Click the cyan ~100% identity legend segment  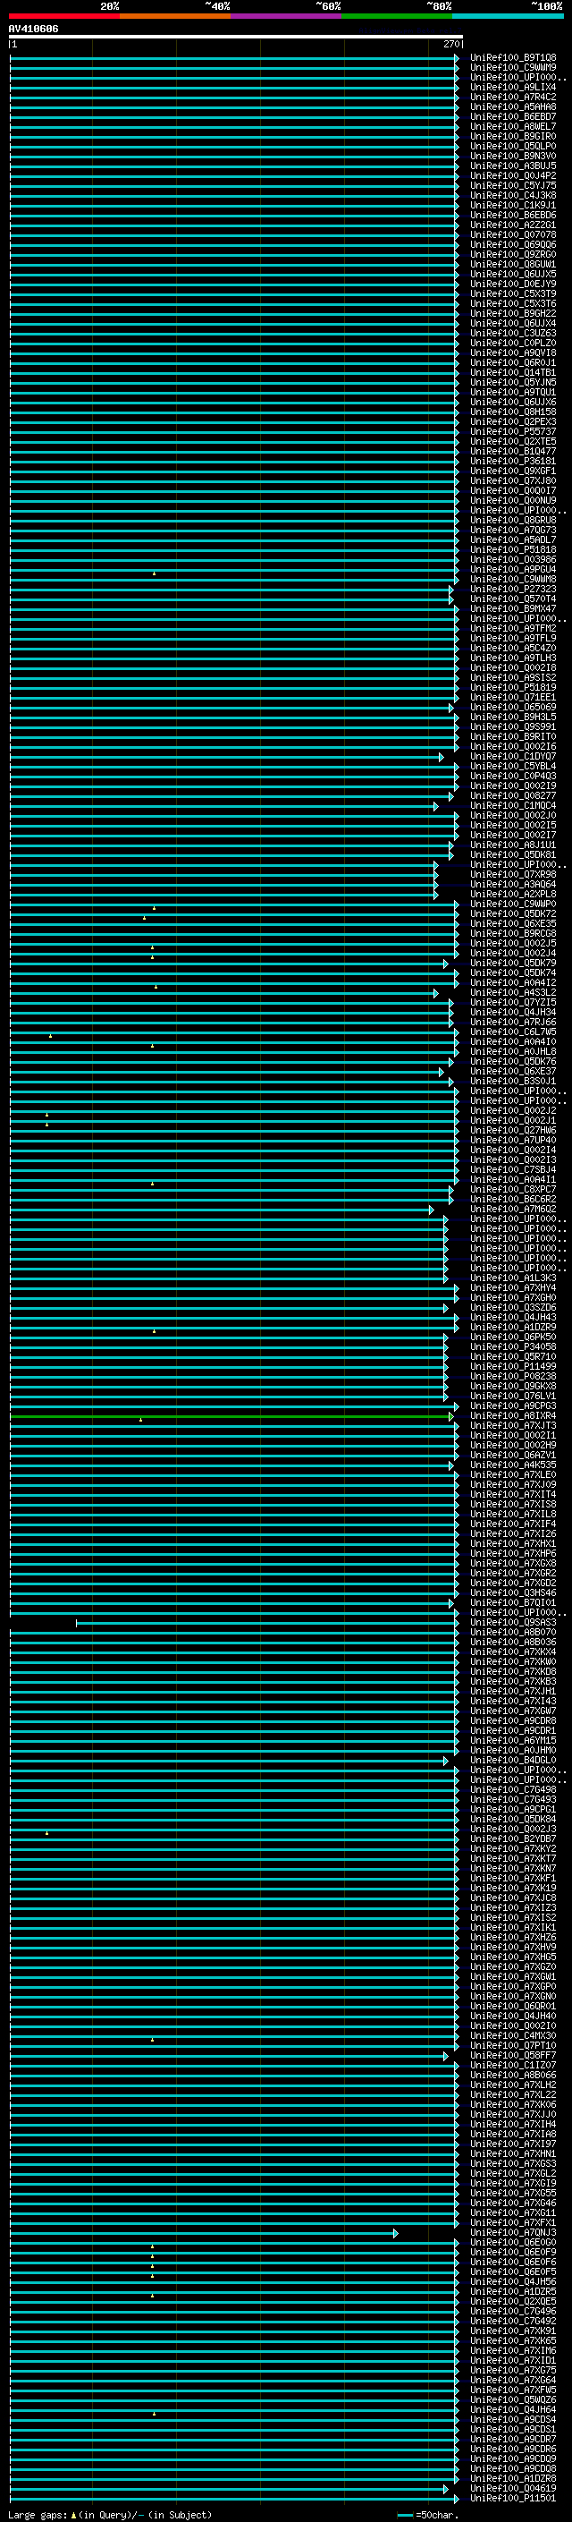(x=508, y=16)
